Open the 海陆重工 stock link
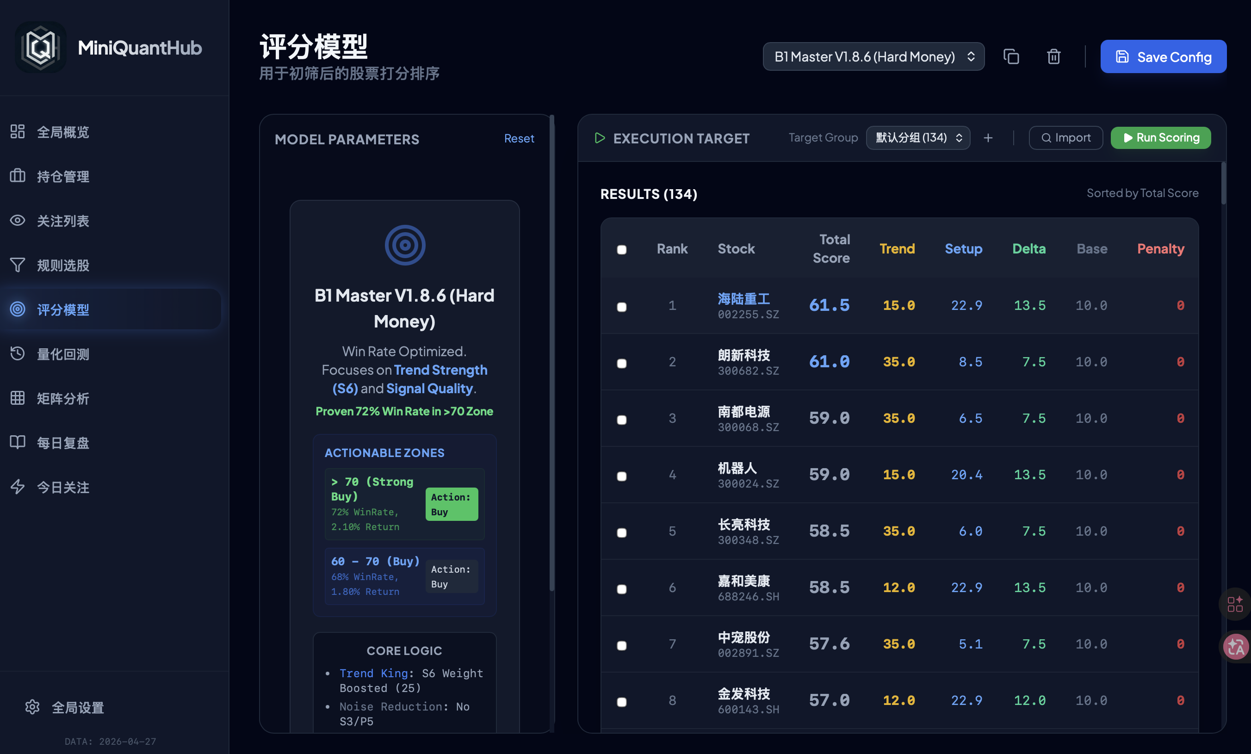The height and width of the screenshot is (754, 1251). pos(744,298)
